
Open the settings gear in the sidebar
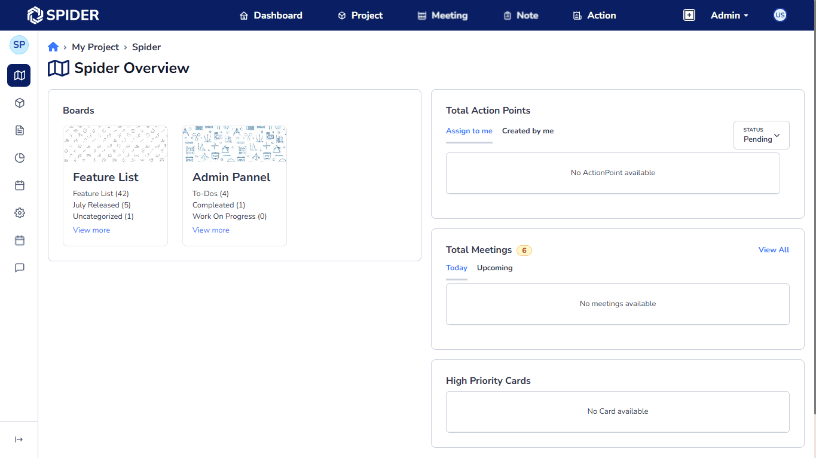(x=19, y=213)
